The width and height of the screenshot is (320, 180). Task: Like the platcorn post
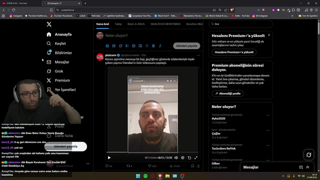coord(152,166)
